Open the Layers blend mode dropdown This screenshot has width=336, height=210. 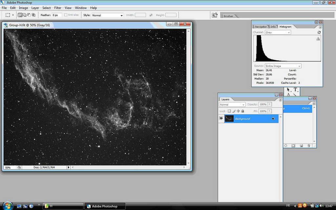click(232, 105)
